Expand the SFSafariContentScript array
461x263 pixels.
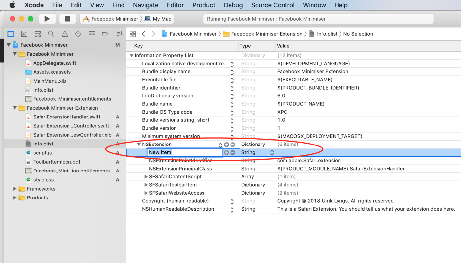tap(146, 177)
